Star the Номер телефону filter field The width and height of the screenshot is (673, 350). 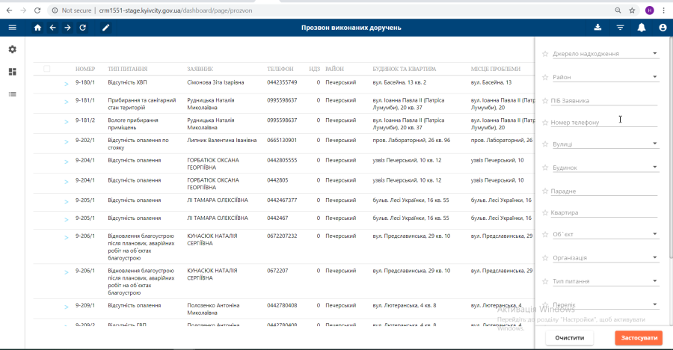pos(544,123)
